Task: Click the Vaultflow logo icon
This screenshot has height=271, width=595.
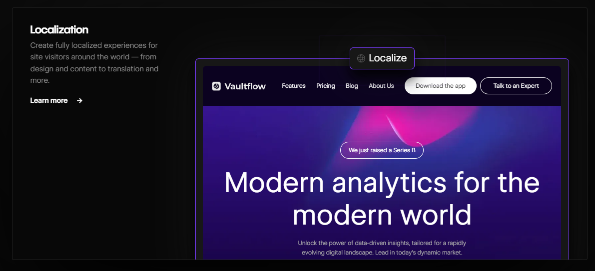Action: (x=216, y=86)
